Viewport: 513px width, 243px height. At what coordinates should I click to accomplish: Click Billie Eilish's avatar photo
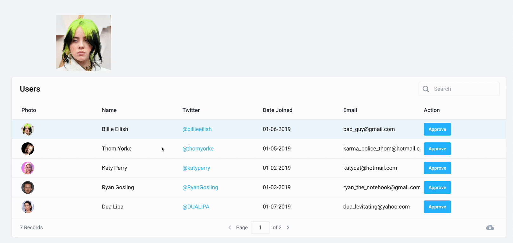(x=28, y=129)
